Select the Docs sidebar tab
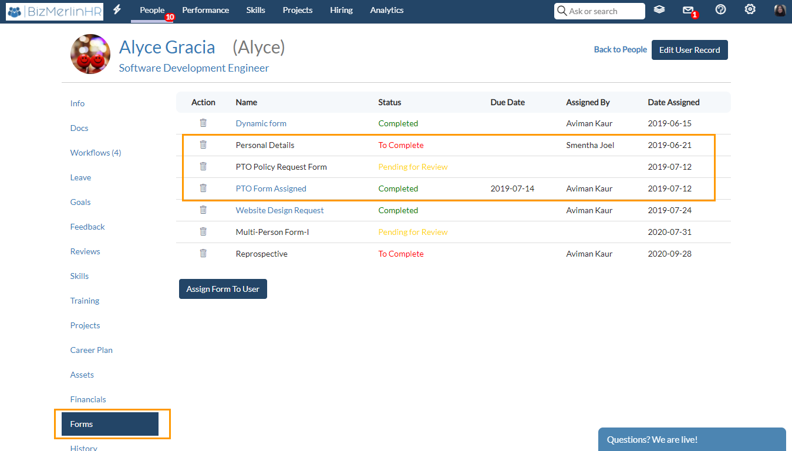The height and width of the screenshot is (451, 792). coord(79,128)
